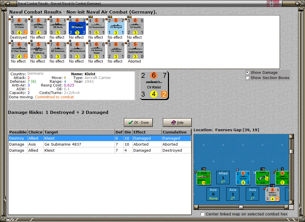Select the CA Seydlitz ship counter
The height and width of the screenshot is (222, 305).
point(135,27)
